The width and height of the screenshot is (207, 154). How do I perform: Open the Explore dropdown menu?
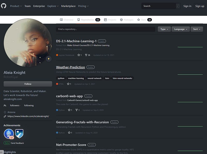click(53, 6)
